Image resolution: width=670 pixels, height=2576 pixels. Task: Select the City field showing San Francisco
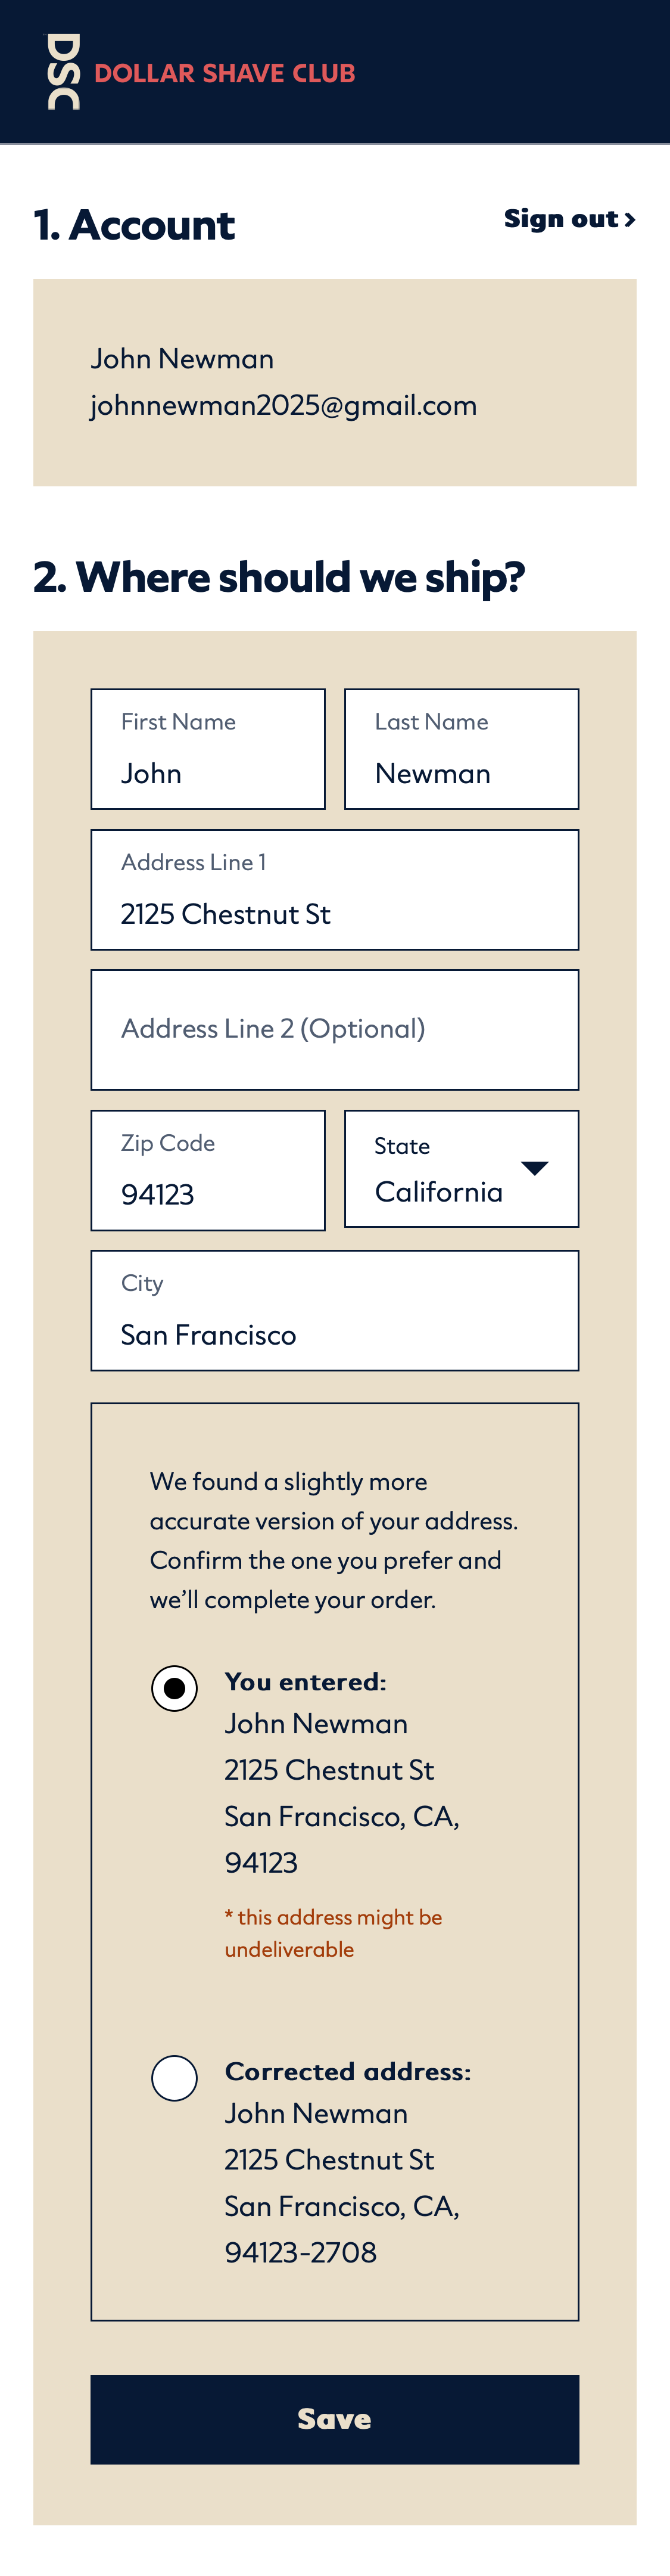coord(335,1309)
